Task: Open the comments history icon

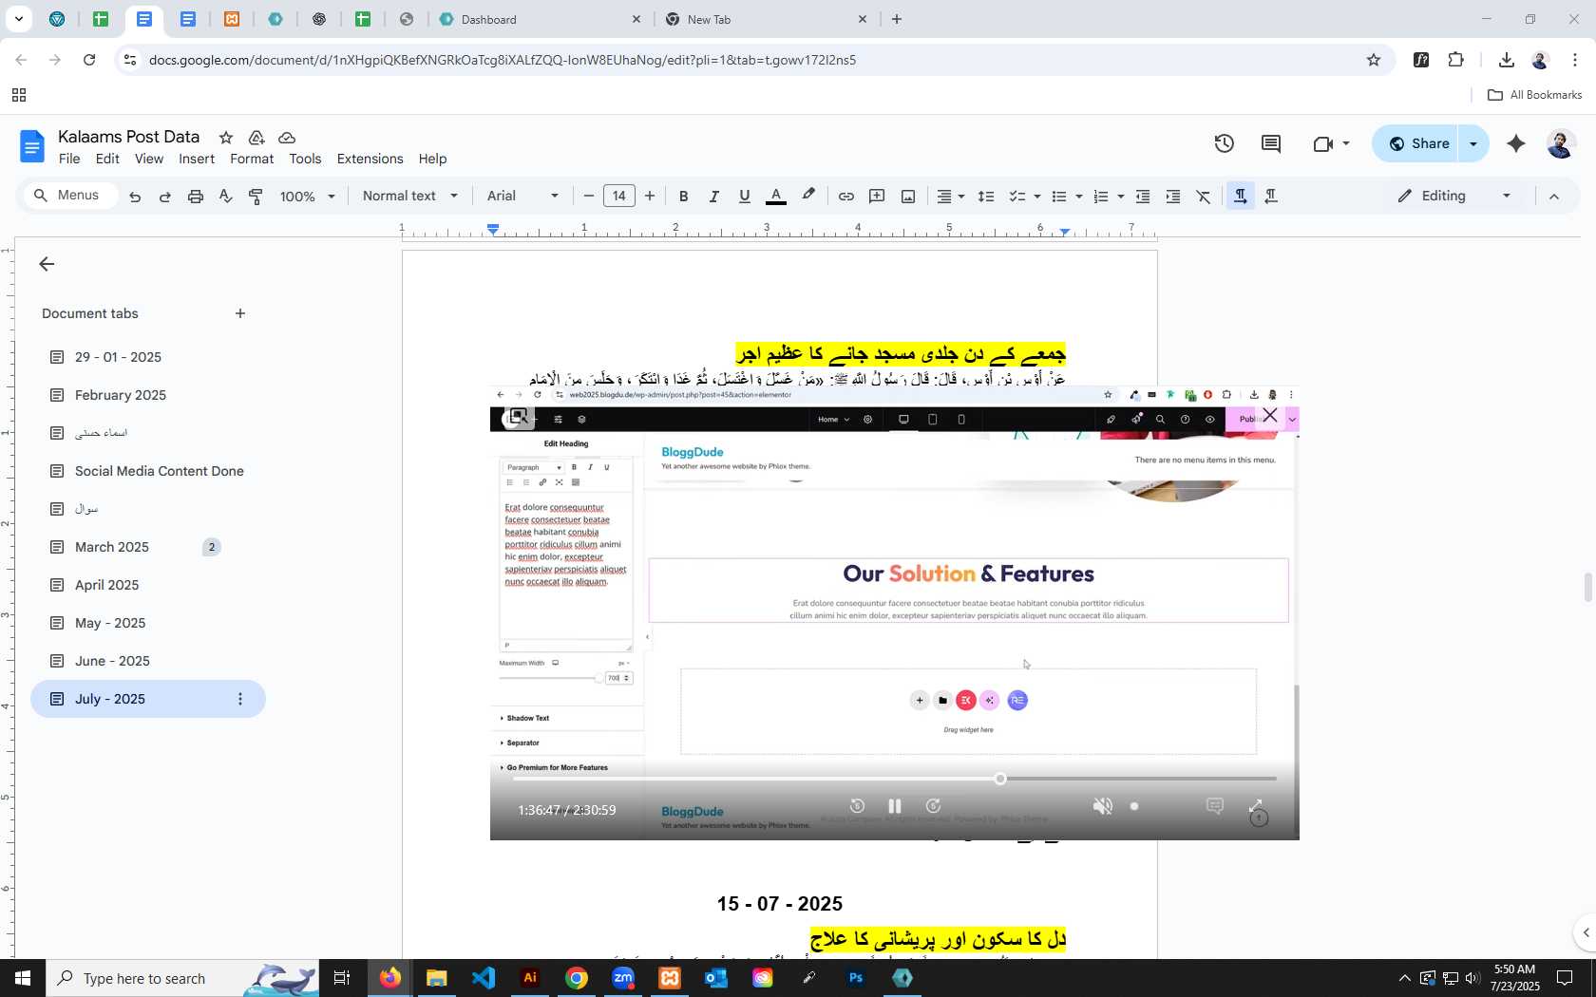Action: tap(1271, 143)
